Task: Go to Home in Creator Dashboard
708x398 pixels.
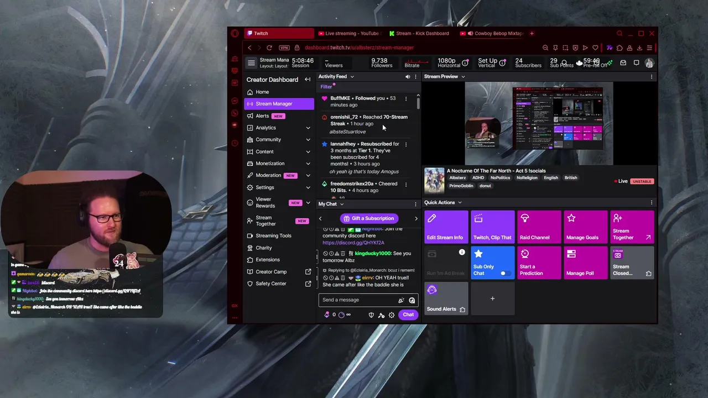Action: [x=279, y=92]
